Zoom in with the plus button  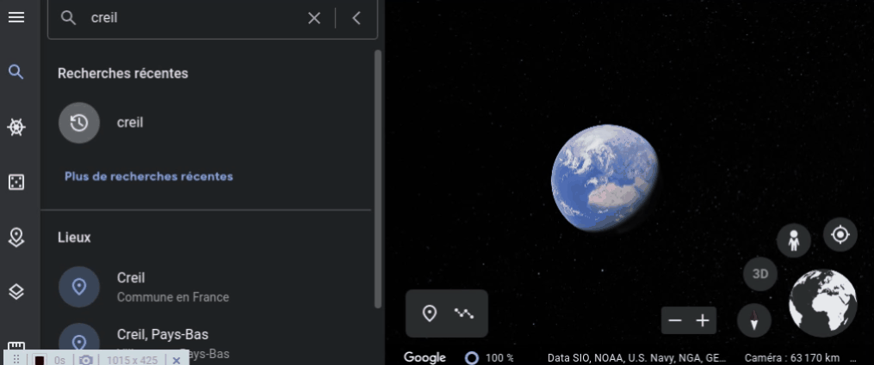click(x=703, y=320)
